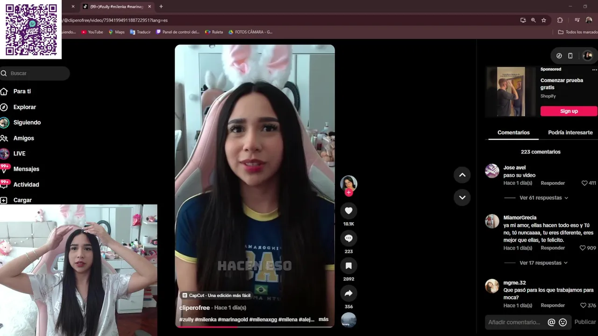Open the media controls icon in toolbar
Image resolution: width=598 pixels, height=336 pixels.
(x=577, y=20)
